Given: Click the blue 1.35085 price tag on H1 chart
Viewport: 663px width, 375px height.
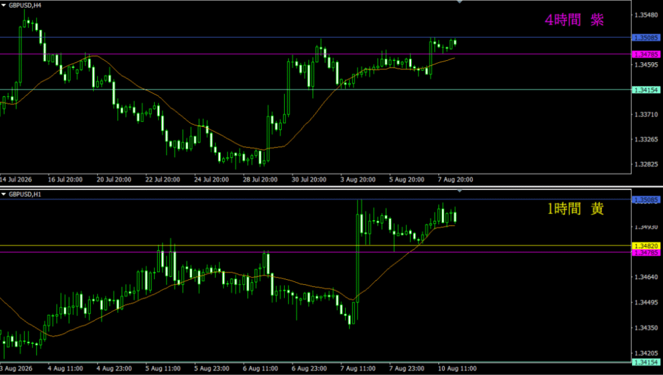Looking at the screenshot, I should click(x=646, y=199).
